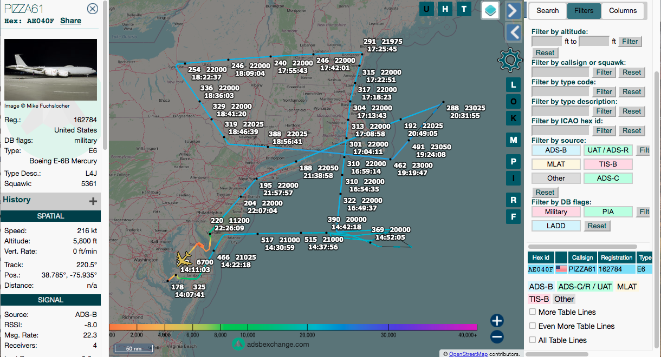Toggle MLAT source filter
The width and height of the screenshot is (661, 357).
pyautogui.click(x=556, y=164)
